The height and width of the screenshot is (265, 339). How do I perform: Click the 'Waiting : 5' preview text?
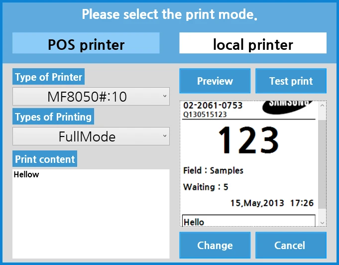pos(206,187)
